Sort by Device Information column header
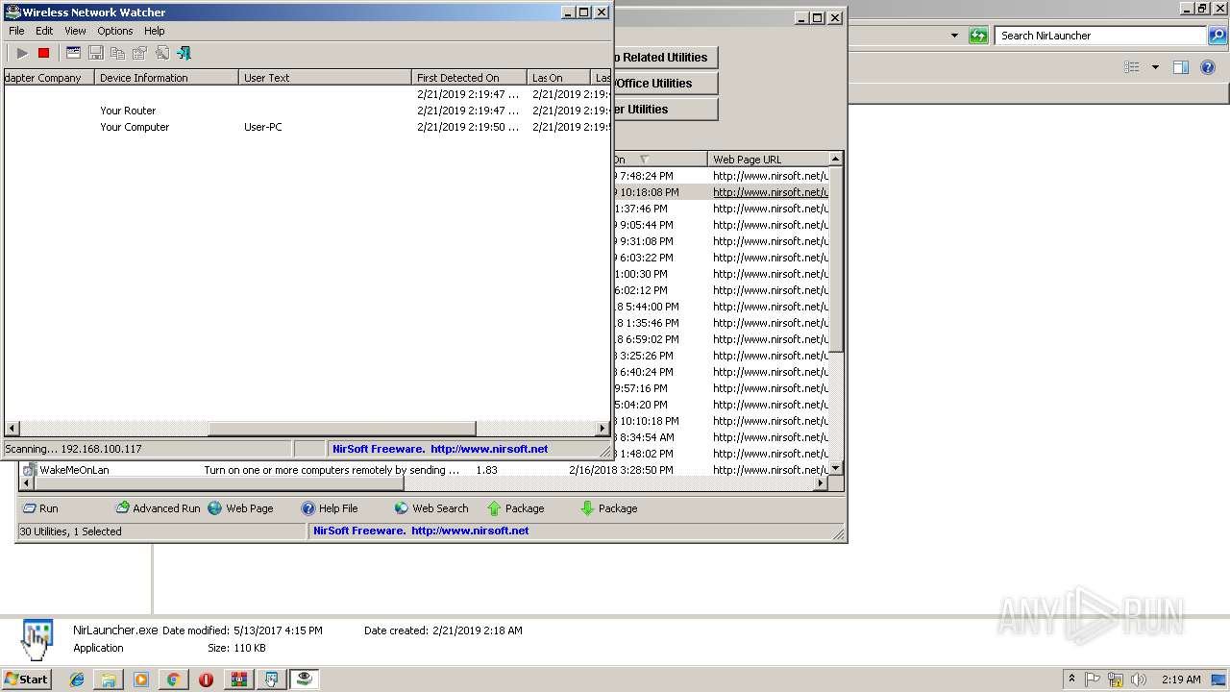Viewport: 1230px width, 692px height. [x=166, y=78]
